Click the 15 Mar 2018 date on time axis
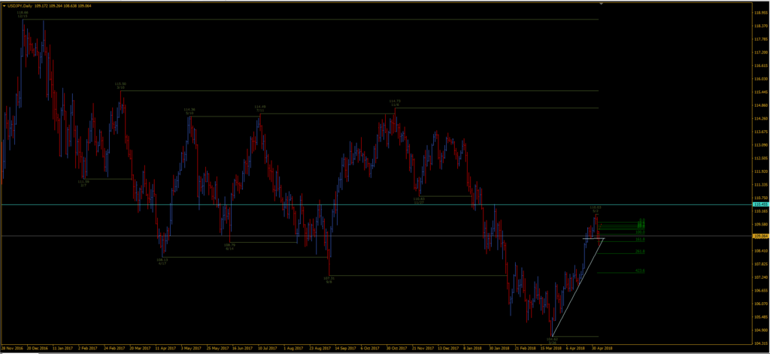This screenshot has height=354, width=770. 551,348
